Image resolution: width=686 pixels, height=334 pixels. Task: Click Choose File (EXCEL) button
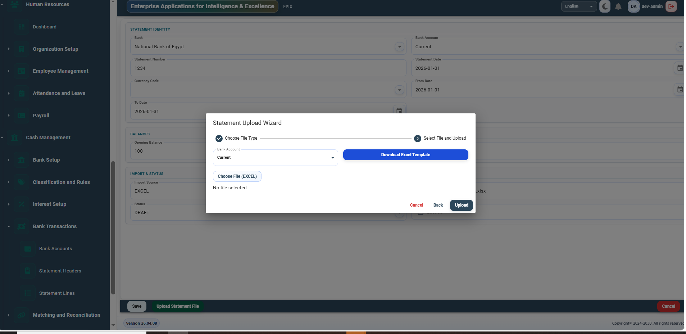[237, 176]
